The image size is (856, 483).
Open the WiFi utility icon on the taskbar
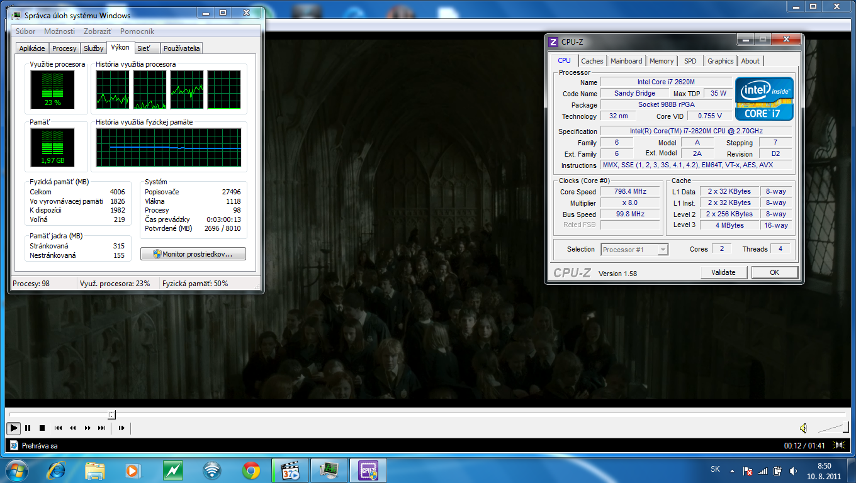(x=212, y=470)
